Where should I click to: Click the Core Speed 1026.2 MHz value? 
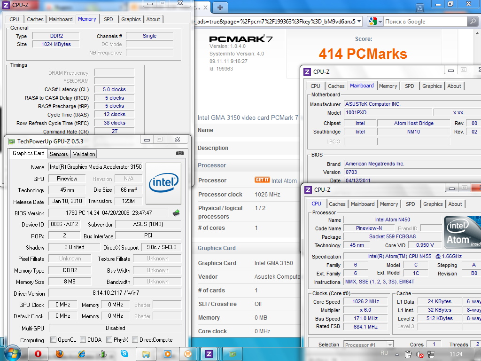[365, 301]
